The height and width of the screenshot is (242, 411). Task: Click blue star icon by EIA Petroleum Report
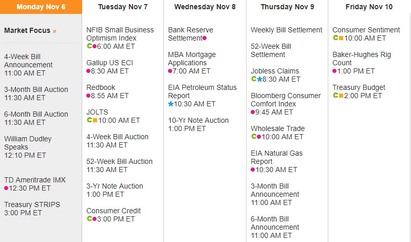point(171,104)
